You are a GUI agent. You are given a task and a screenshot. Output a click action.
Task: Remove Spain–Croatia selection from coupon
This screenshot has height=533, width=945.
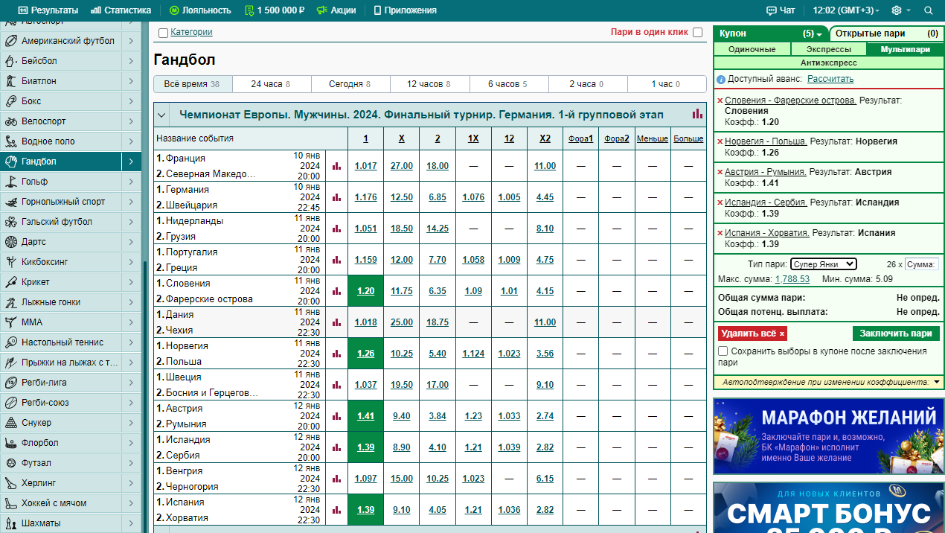coord(720,233)
